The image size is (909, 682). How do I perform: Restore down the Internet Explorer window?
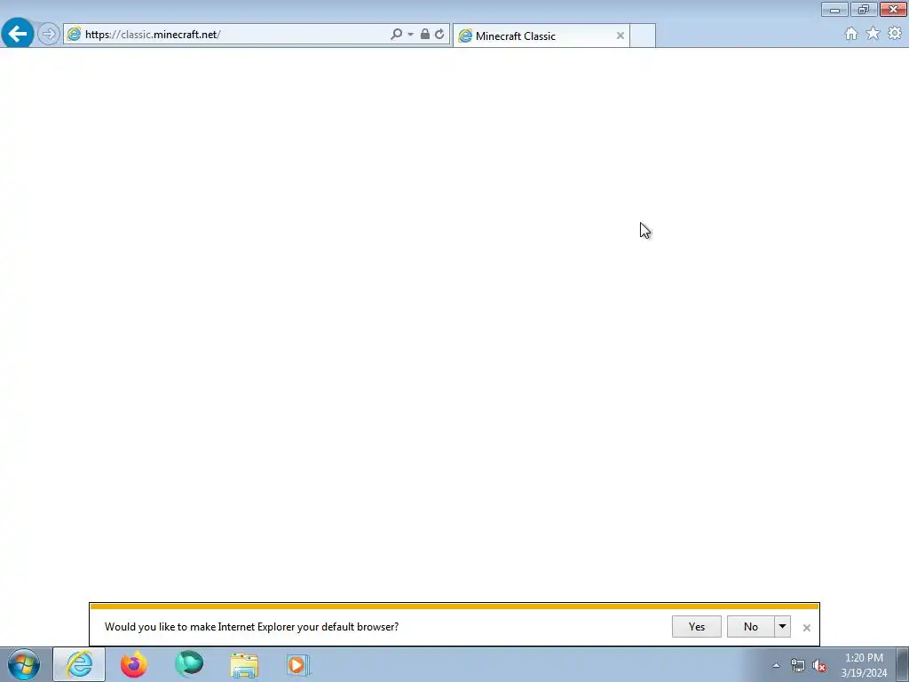coord(864,9)
